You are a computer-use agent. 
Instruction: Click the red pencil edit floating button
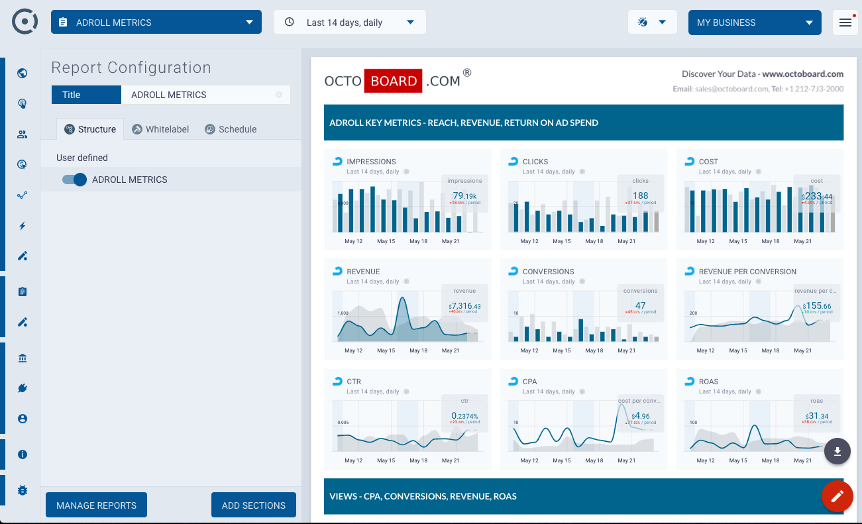click(x=837, y=496)
